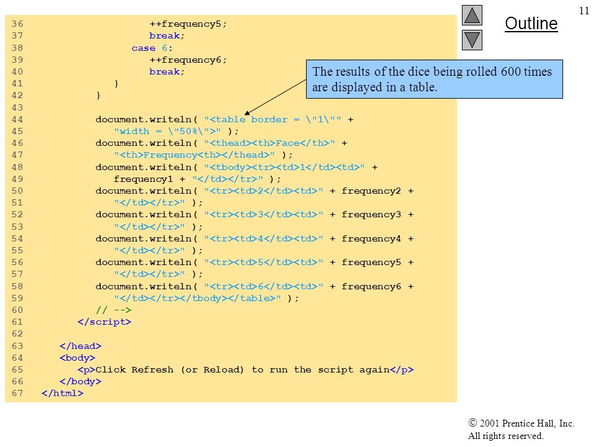Click line number 62
The image size is (596, 447).
coord(17,334)
